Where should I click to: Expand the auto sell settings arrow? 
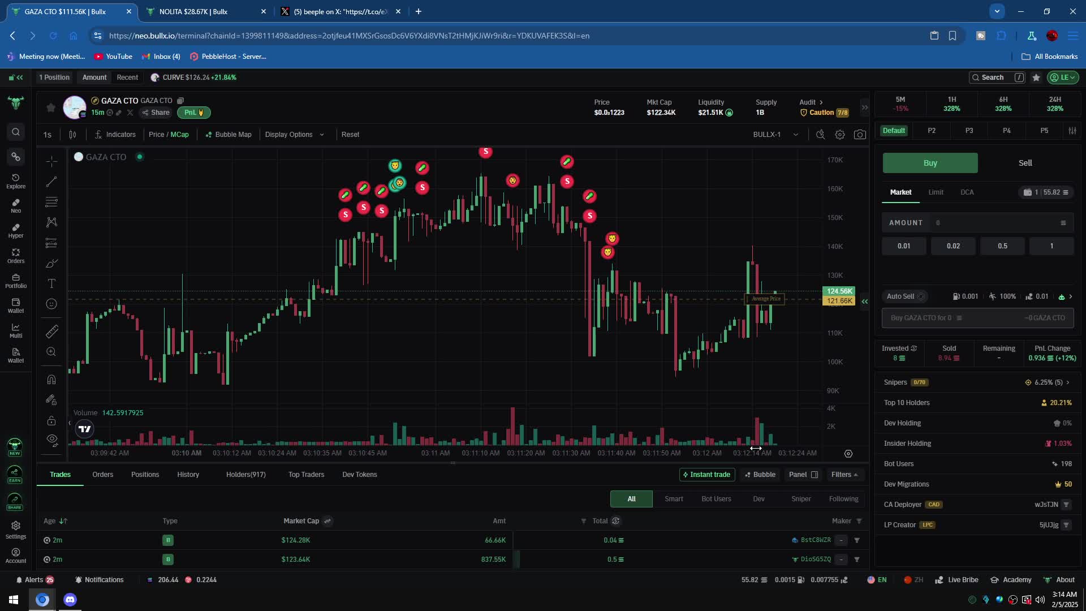click(1070, 296)
